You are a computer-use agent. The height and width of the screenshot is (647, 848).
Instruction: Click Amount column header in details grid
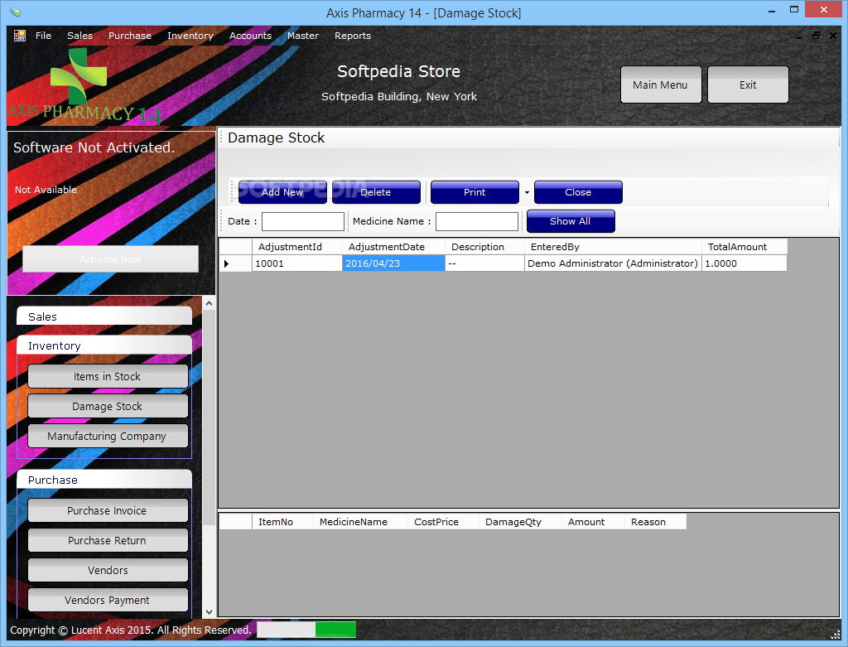593,522
